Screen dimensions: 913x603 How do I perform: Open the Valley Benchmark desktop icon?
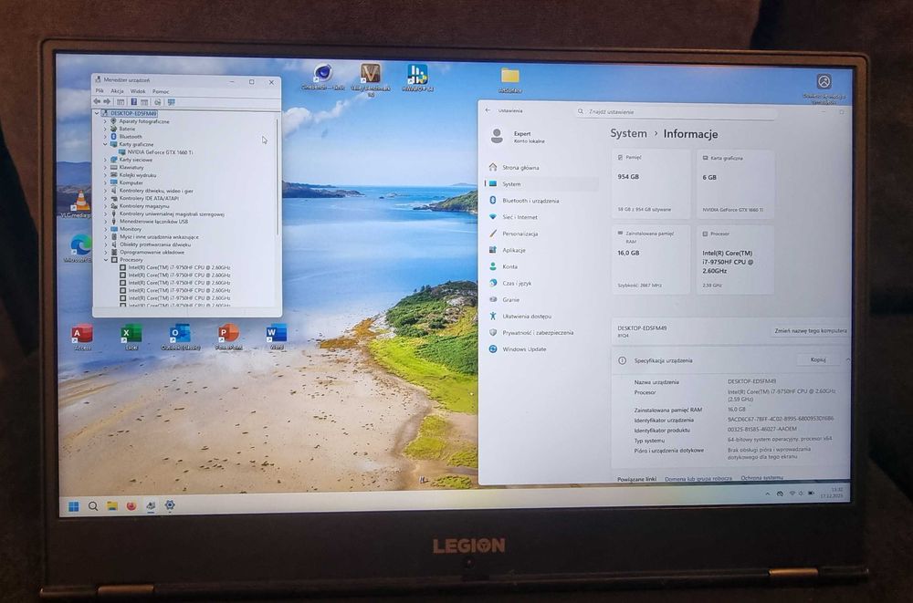[371, 78]
